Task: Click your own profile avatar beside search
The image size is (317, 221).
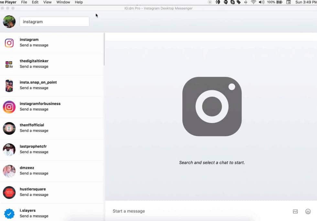Action: [x=9, y=21]
